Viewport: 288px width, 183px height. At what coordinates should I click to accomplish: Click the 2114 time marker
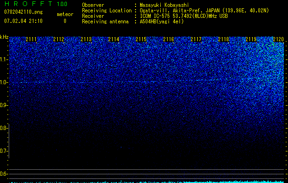coord(114,39)
